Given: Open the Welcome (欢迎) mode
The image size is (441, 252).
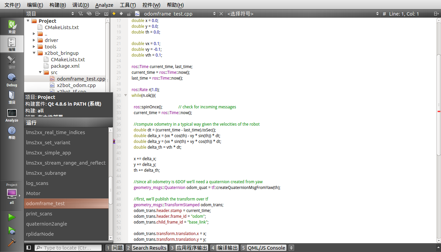Looking at the screenshot, I should click(x=12, y=27).
